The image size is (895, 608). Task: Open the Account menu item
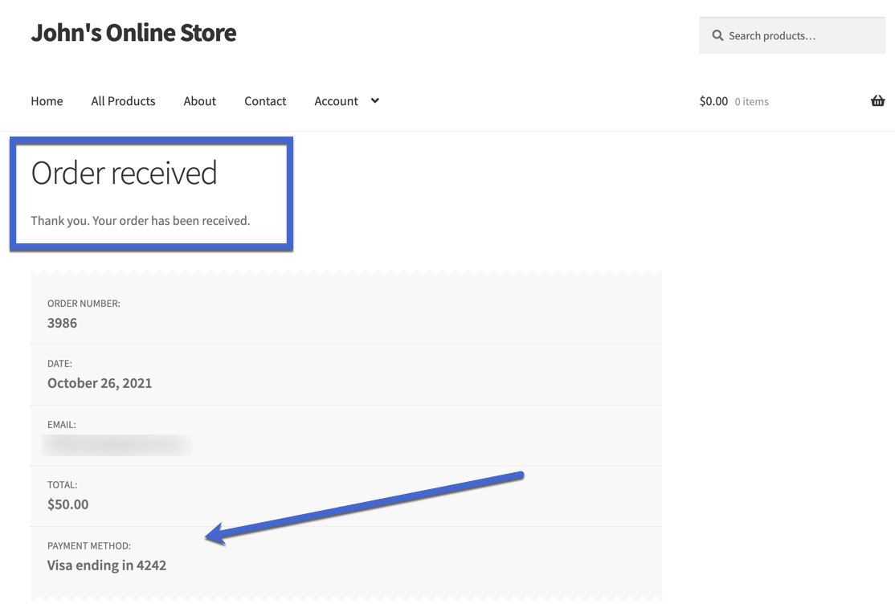336,101
